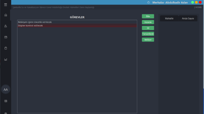Open the map icon in sidebar
Screen dimensions: 204x114
6,101
